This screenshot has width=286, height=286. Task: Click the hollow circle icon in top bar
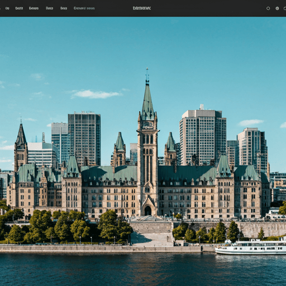(268, 8)
